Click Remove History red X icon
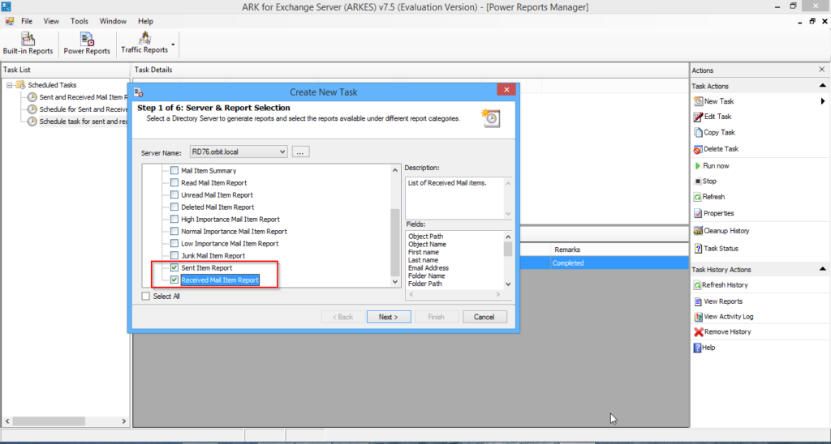Screen dimensions: 831x444 [x=699, y=332]
